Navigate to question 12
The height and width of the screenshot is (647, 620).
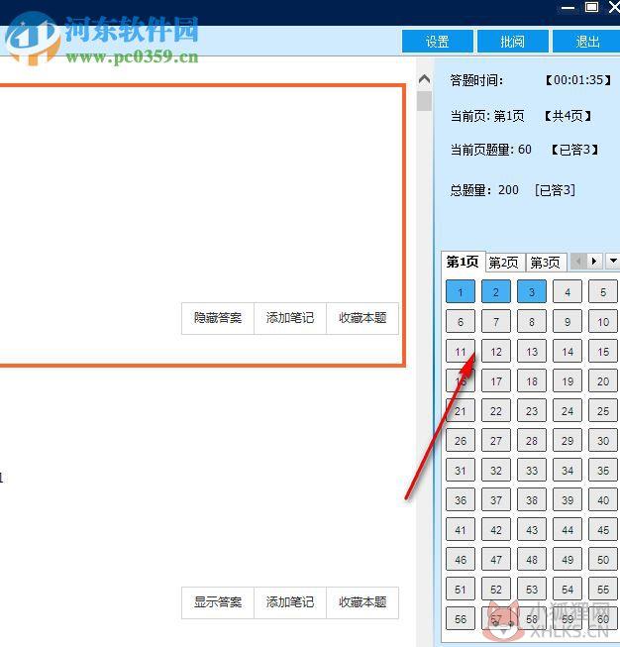click(496, 352)
